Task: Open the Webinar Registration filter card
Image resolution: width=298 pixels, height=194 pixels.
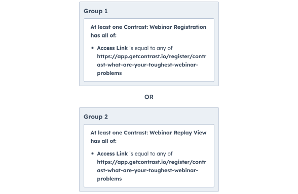Action: (149, 50)
